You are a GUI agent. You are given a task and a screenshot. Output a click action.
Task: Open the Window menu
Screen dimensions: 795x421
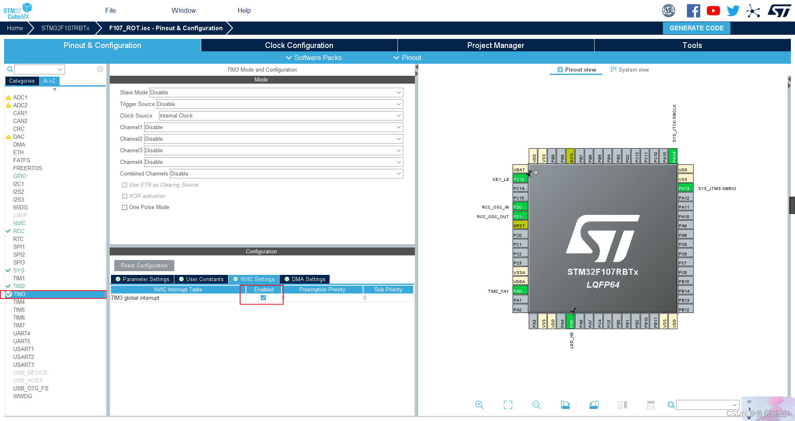coord(183,10)
